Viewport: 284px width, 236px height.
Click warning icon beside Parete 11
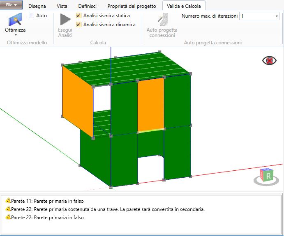pos(8,201)
